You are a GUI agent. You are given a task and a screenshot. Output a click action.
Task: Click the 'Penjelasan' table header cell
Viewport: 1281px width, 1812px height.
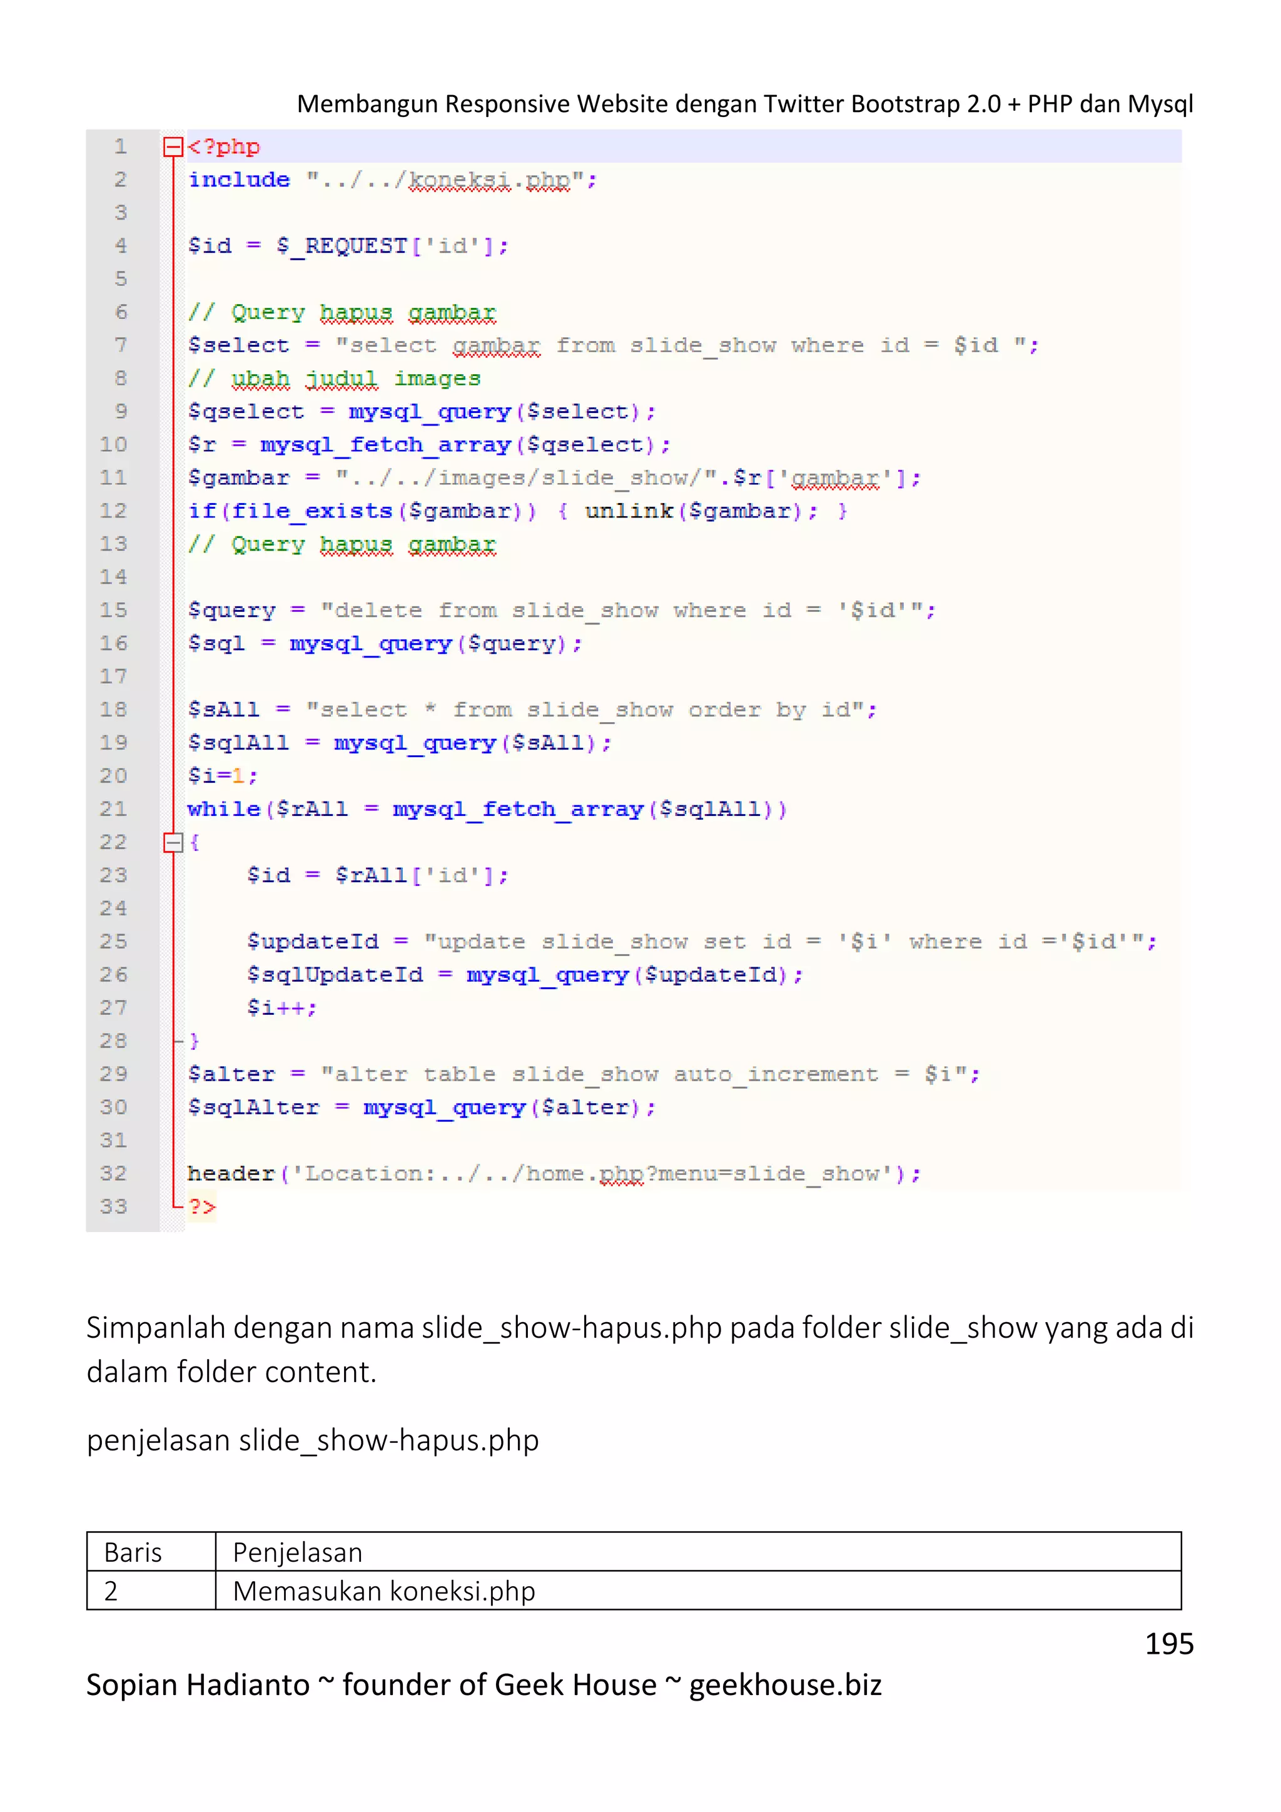(x=698, y=1552)
